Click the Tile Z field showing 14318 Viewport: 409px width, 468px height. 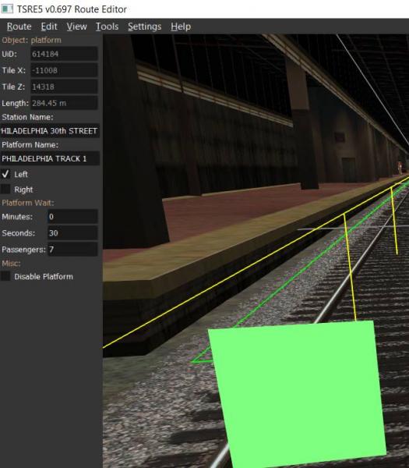(64, 87)
